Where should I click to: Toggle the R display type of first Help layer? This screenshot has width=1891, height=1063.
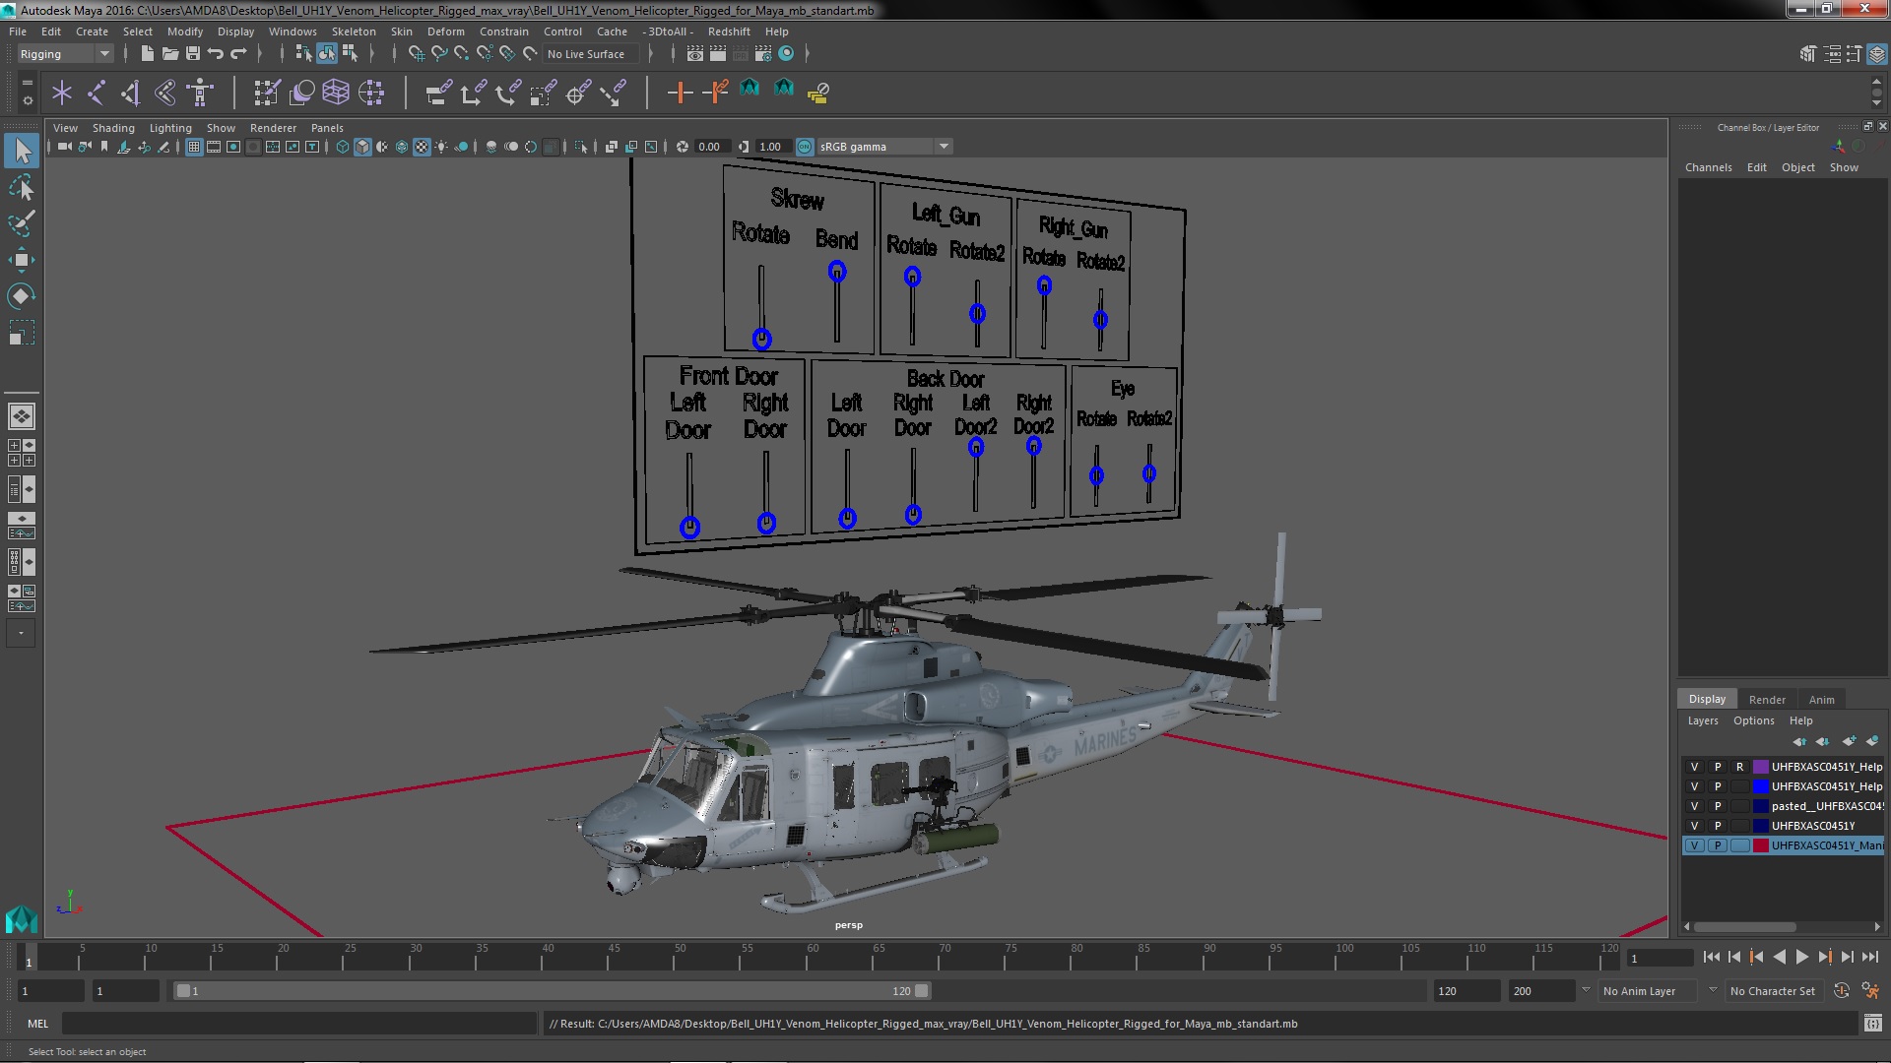1740,767
